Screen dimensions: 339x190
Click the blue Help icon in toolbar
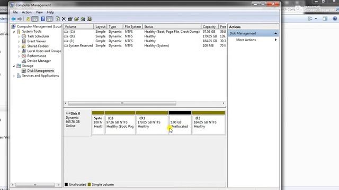point(43,19)
